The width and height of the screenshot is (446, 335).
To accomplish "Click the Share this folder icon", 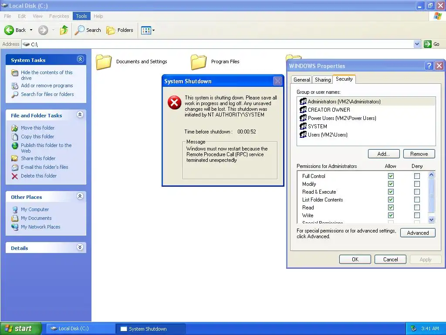I will click(14, 158).
